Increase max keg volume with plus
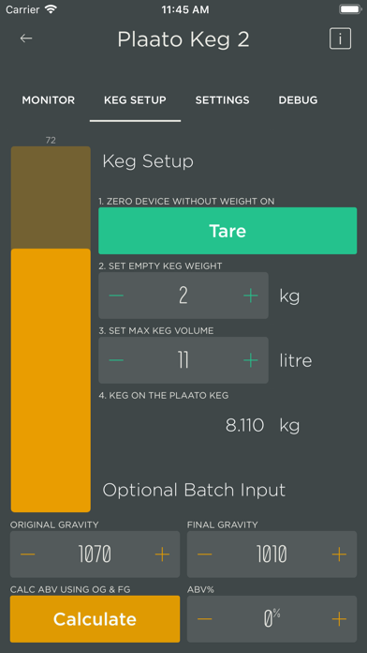The image size is (367, 653). [x=251, y=360]
